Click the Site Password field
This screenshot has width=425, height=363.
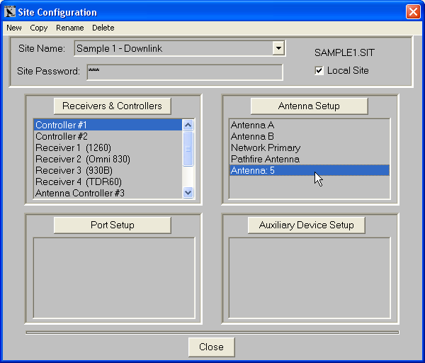(x=184, y=72)
